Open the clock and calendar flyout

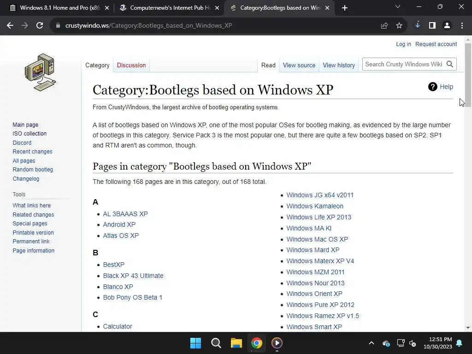click(438, 343)
